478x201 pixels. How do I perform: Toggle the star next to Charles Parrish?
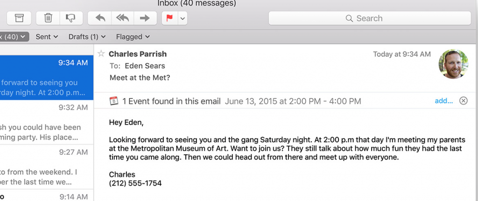click(101, 54)
